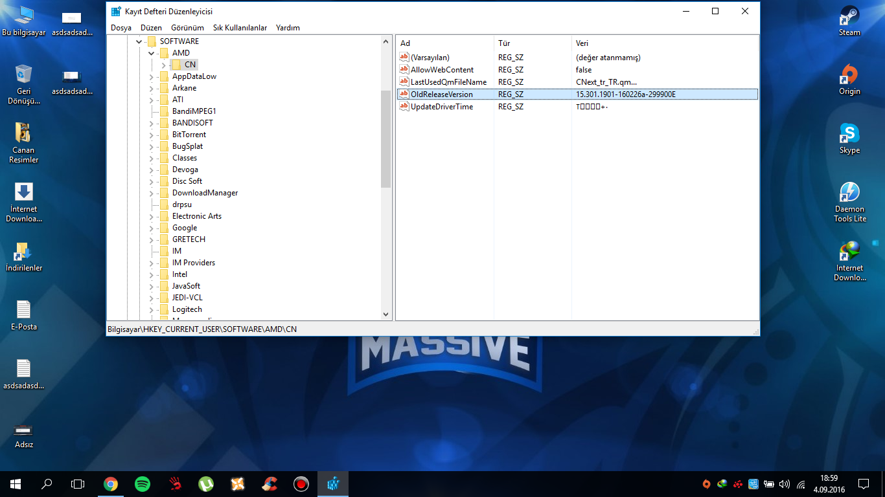
Task: Select the OldReleaseVersion value row
Action: pos(577,94)
